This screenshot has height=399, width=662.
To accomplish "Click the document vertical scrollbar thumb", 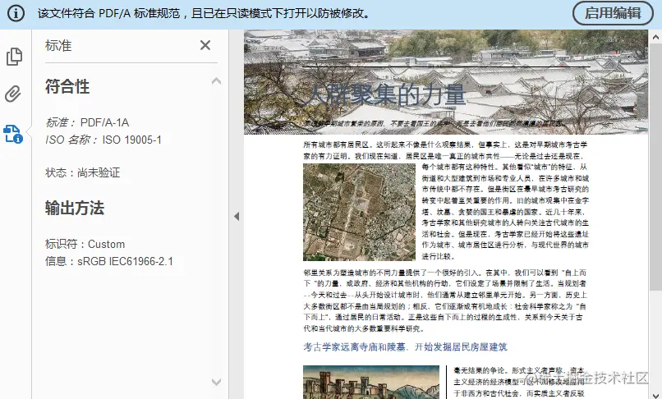I will pyautogui.click(x=655, y=167).
